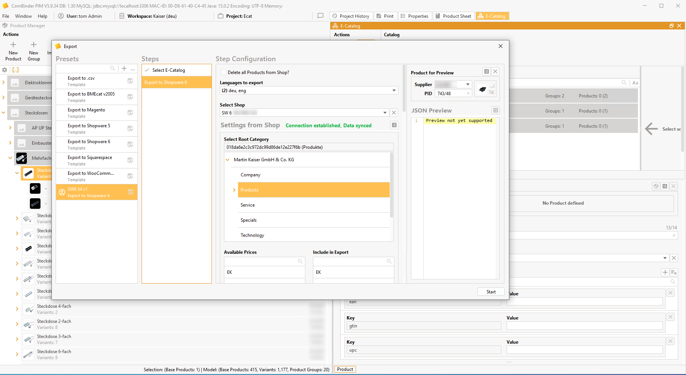This screenshot has height=375, width=686.
Task: Select the Select E-Catalog step
Action: click(x=169, y=70)
